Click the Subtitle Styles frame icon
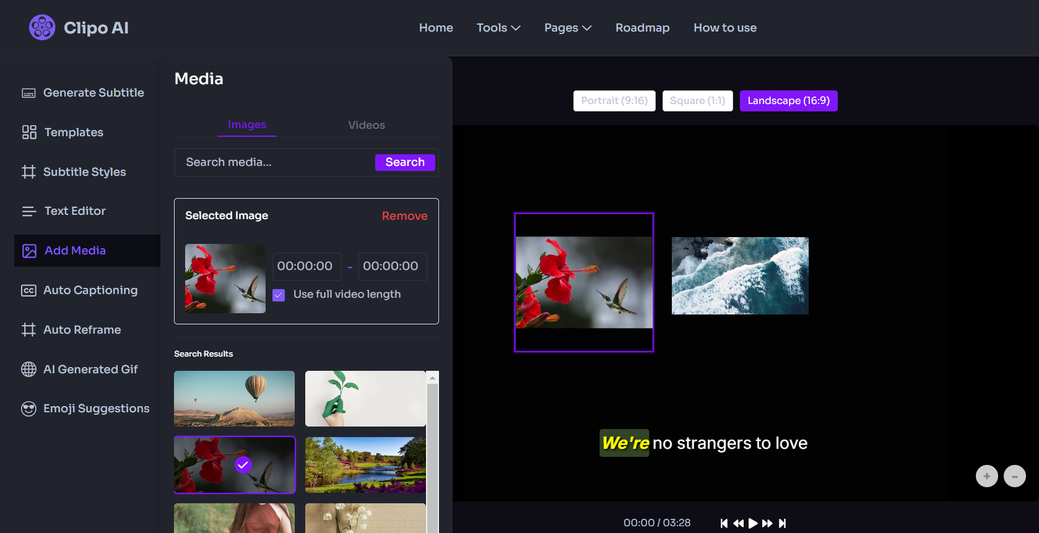 (28, 171)
